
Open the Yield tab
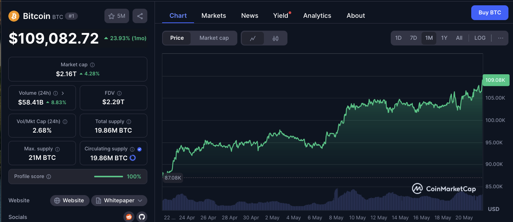coord(281,16)
